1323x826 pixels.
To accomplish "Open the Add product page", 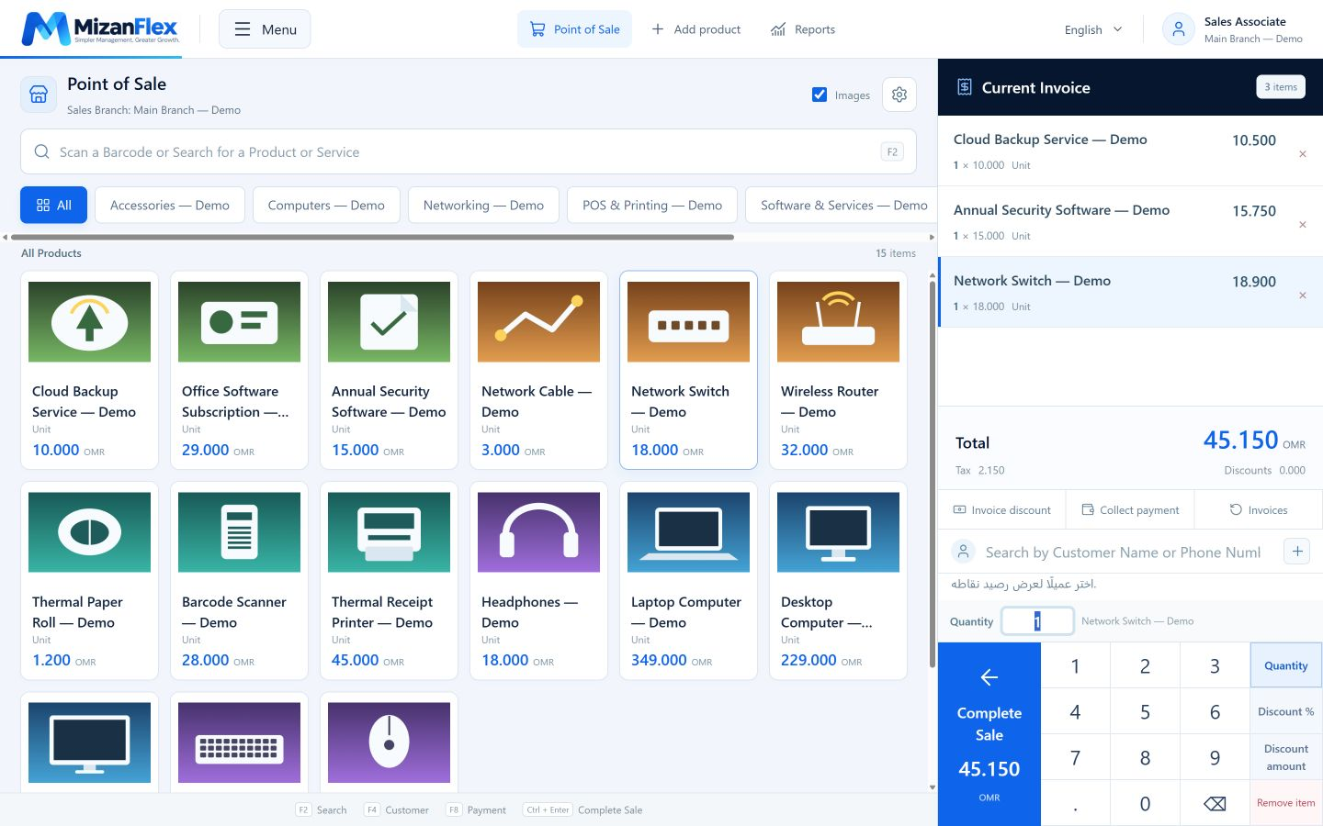I will click(x=695, y=29).
